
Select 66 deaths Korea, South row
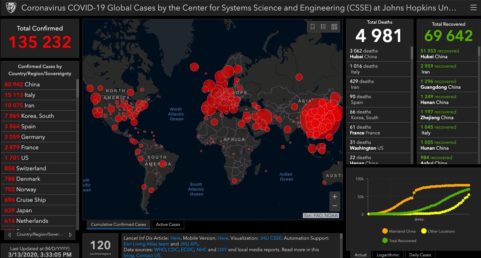(378, 115)
